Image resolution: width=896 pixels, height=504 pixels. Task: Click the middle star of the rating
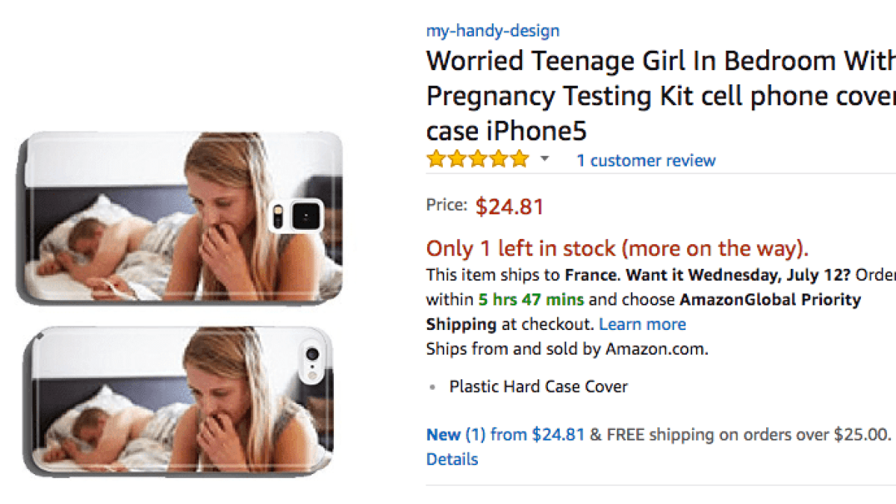[477, 159]
